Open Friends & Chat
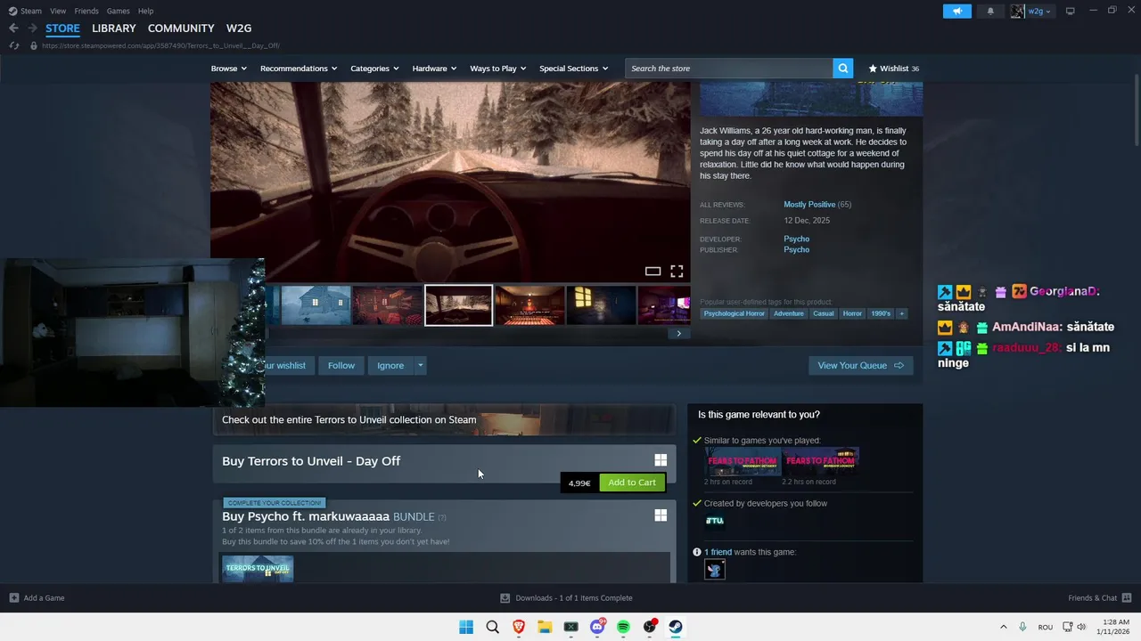 pos(1099,598)
